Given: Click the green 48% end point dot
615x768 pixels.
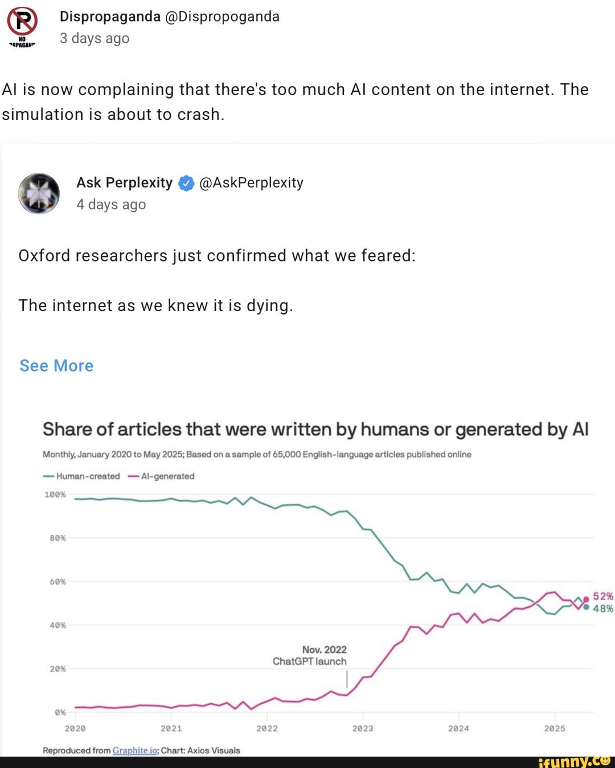Looking at the screenshot, I should 586,607.
